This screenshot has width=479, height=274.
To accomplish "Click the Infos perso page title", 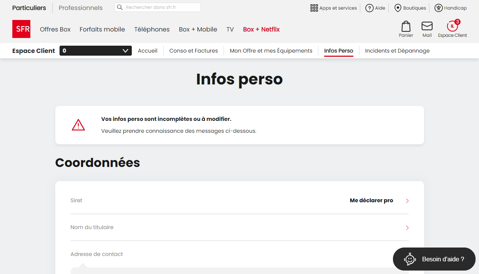I will 239,79.
